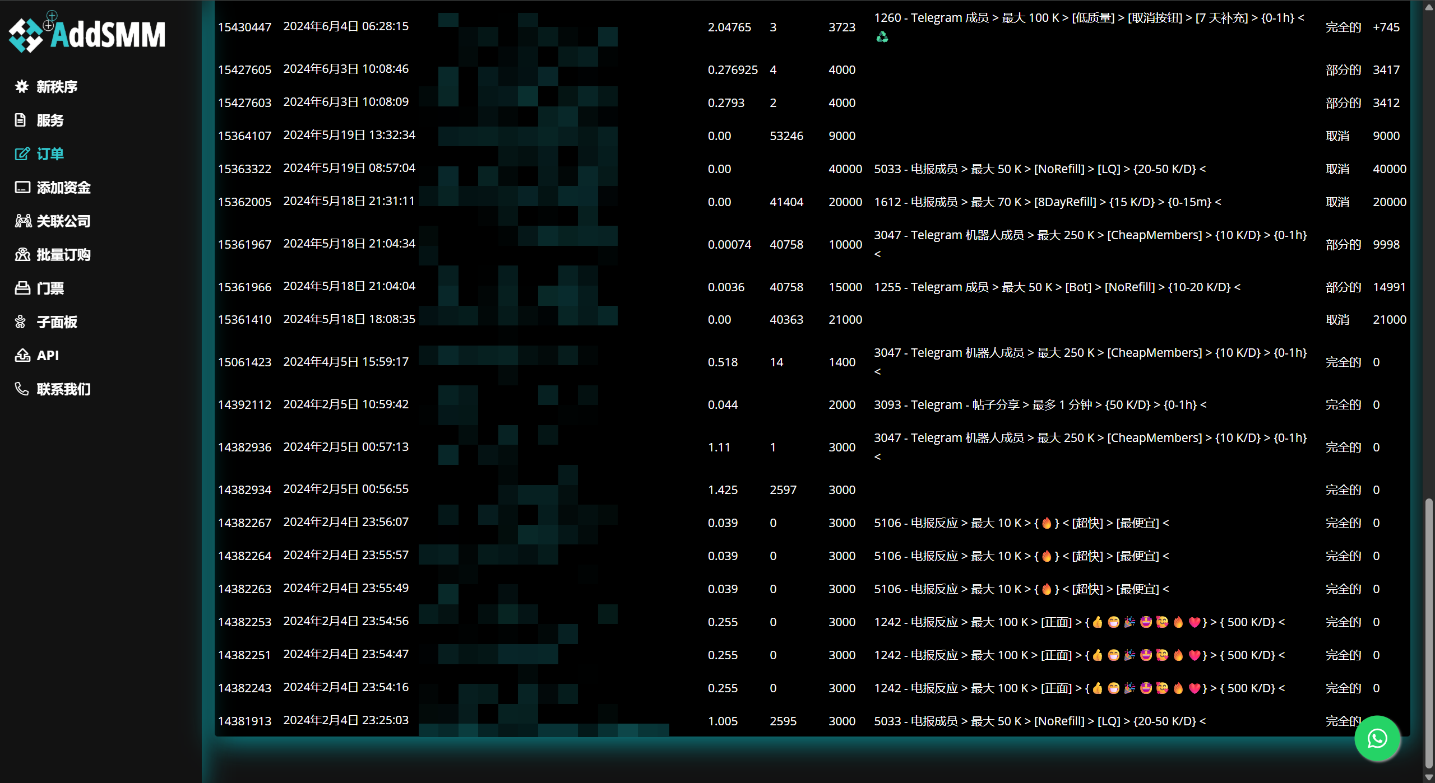Select order ID 15430447
The image size is (1435, 783).
tap(244, 27)
